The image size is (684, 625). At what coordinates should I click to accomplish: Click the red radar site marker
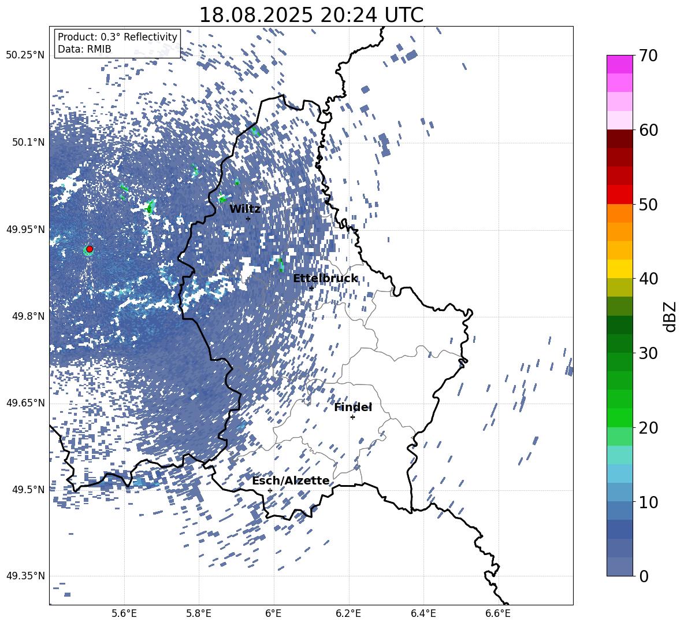click(x=90, y=249)
